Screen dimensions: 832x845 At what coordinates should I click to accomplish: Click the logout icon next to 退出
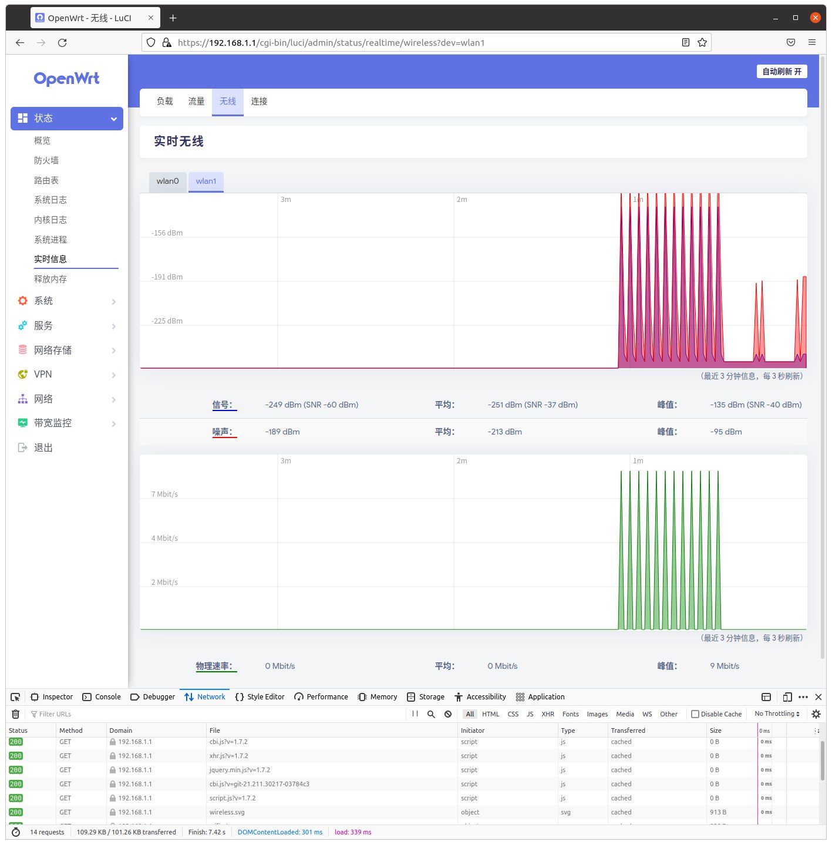(22, 447)
